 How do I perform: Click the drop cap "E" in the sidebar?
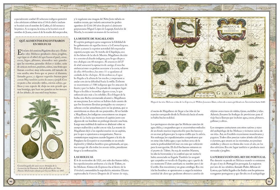click(x=19, y=52)
